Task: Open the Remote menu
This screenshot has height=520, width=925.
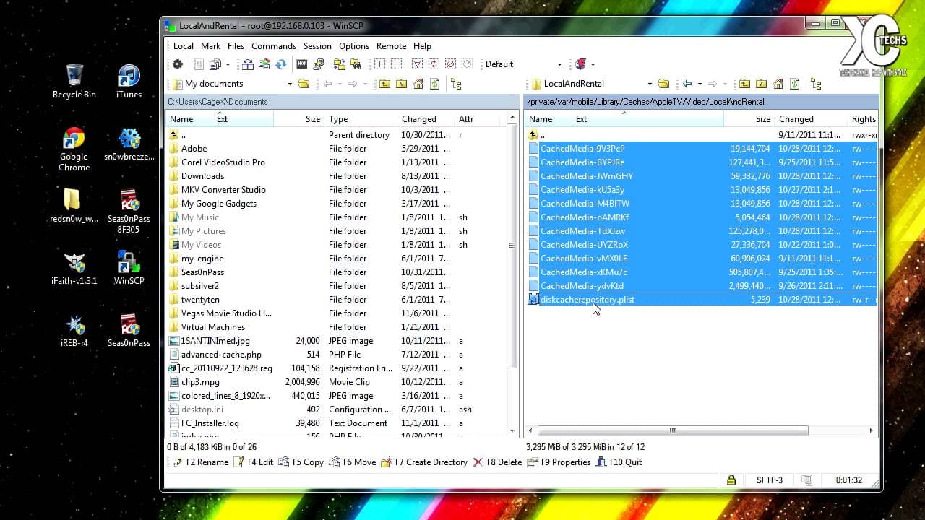Action: [391, 46]
